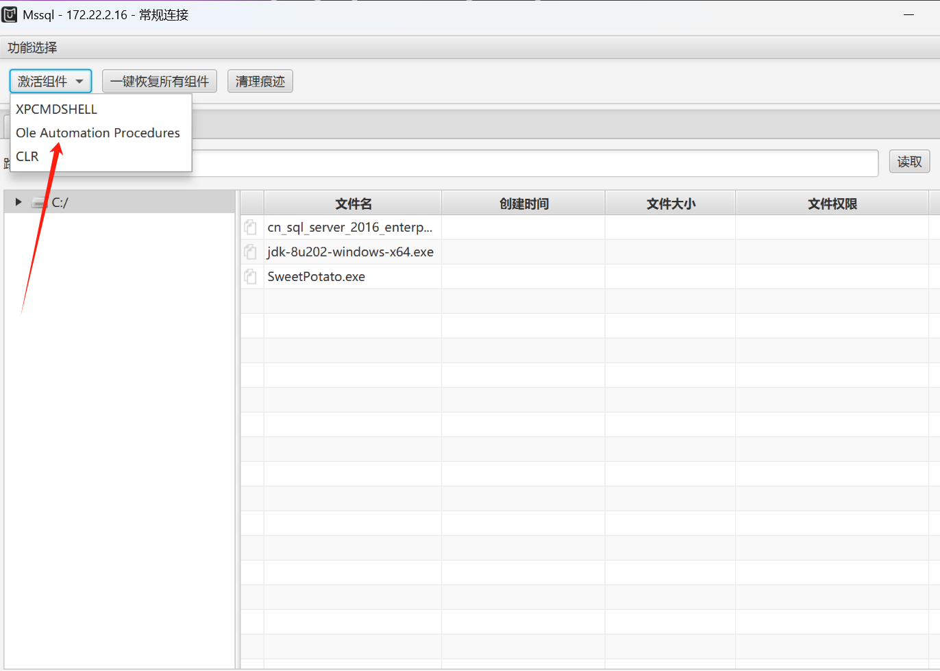Open the 激活组件 dropdown
Image resolution: width=940 pixels, height=671 pixels.
(x=51, y=82)
